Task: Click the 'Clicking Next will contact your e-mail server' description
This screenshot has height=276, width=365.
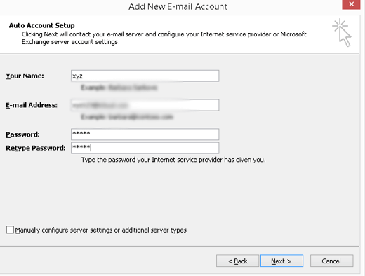Action: [x=164, y=38]
